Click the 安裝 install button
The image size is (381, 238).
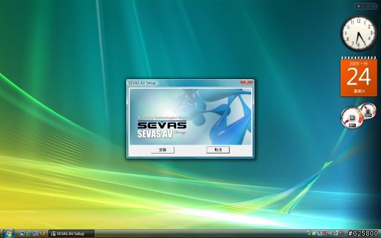pos(163,150)
